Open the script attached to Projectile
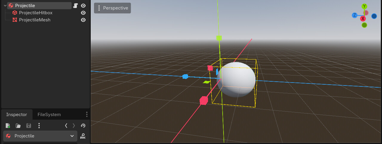This screenshot has width=382, height=144. pyautogui.click(x=76, y=6)
